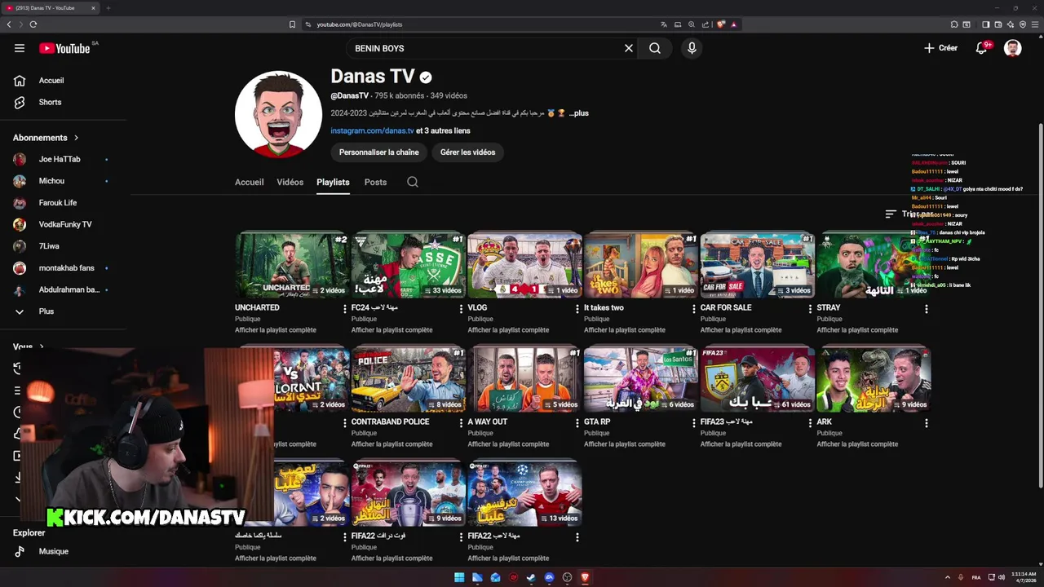Click Personnaliser la chaîne button

378,152
